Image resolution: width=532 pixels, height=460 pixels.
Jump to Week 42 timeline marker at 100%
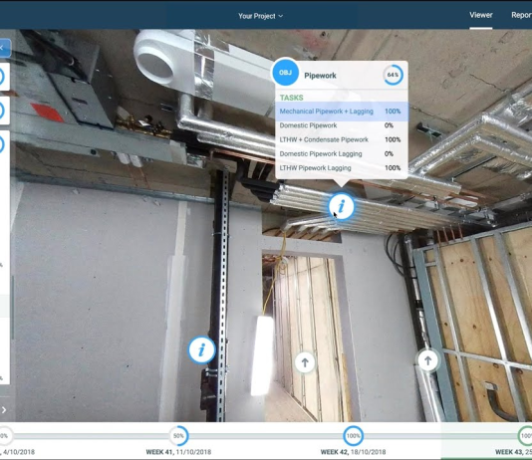click(354, 435)
